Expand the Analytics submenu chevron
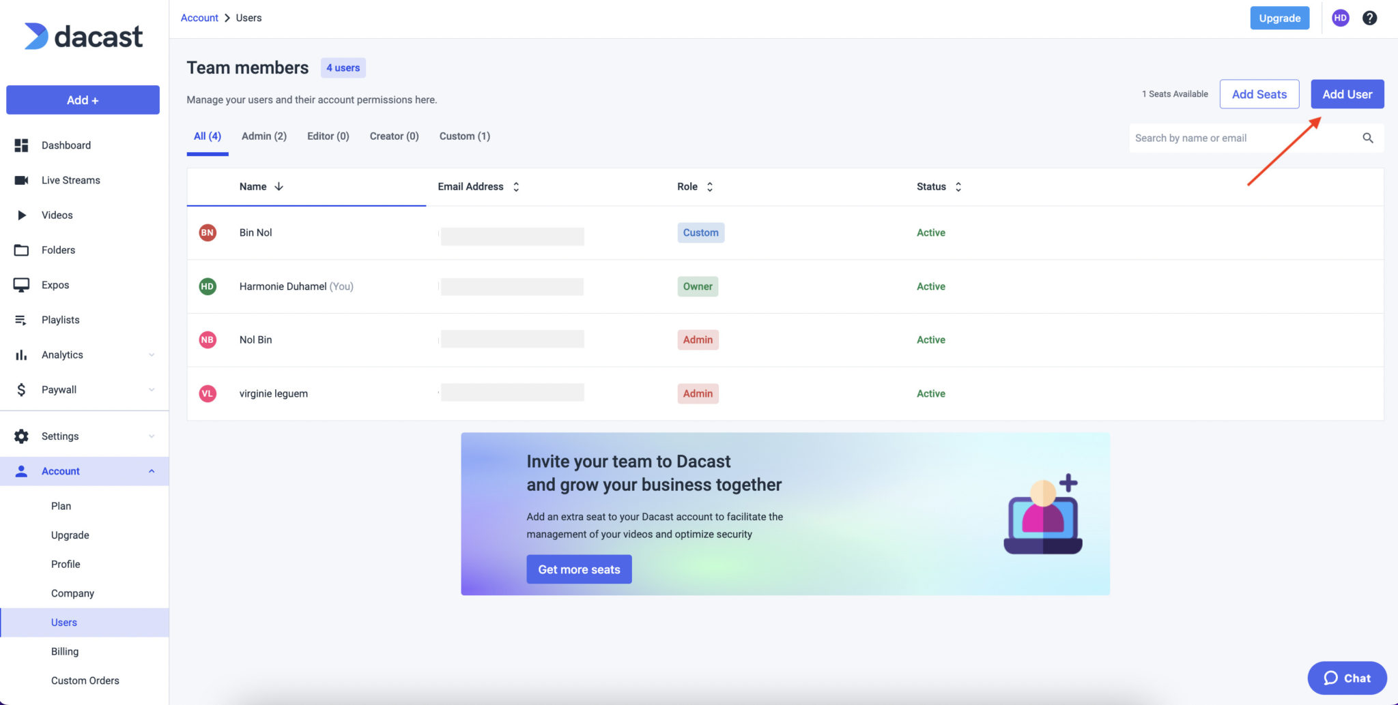Image resolution: width=1398 pixels, height=705 pixels. click(152, 355)
